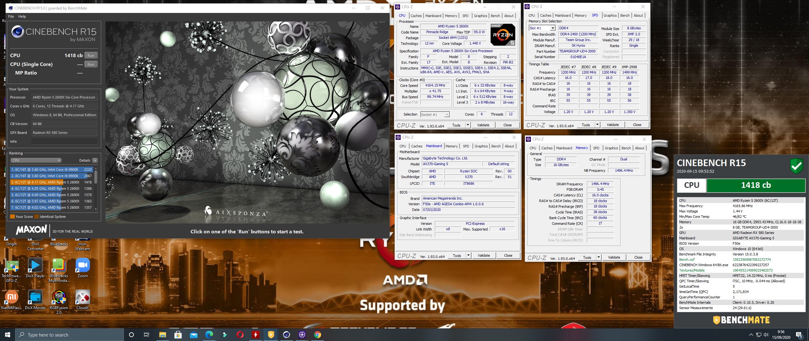Viewport: 809px width, 341px height.
Task: Open Tools dropdown arrow in CPU-Z Memory window
Action: (599, 257)
